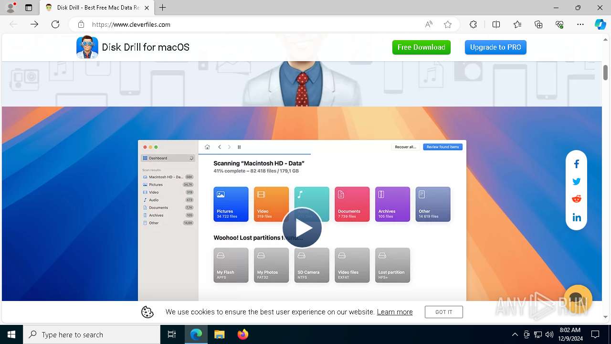
Task: Open Browser essentials
Action: (559, 24)
